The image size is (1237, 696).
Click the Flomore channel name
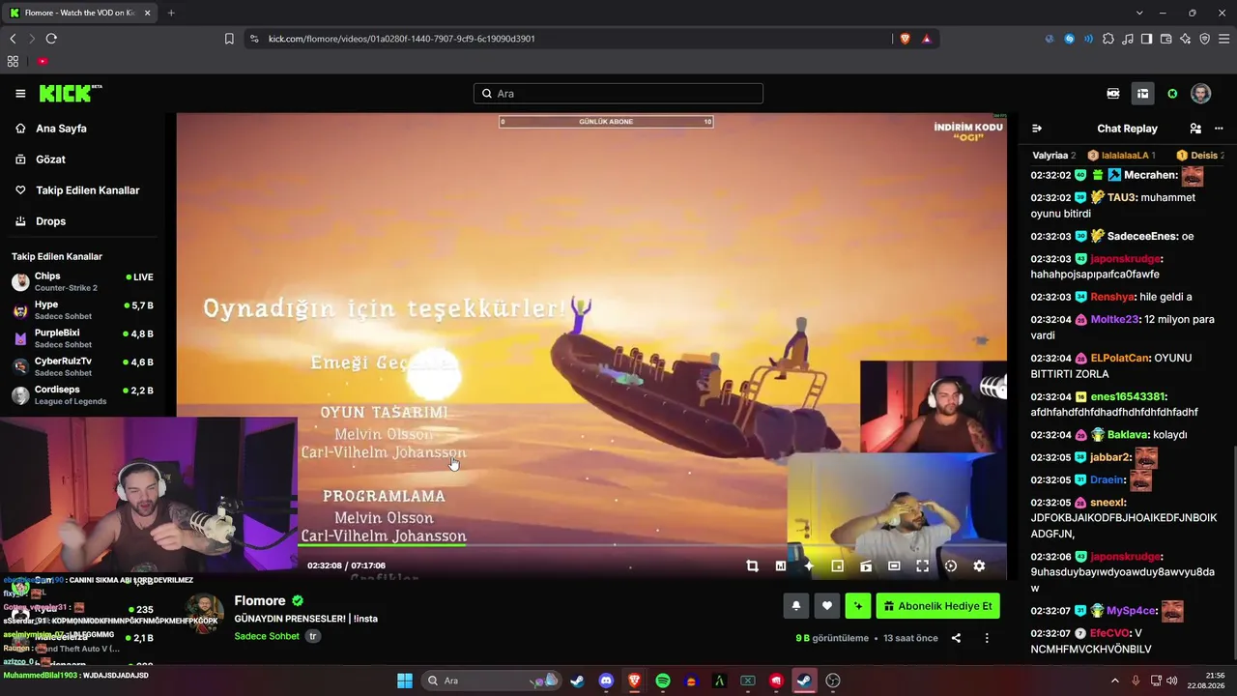point(260,601)
